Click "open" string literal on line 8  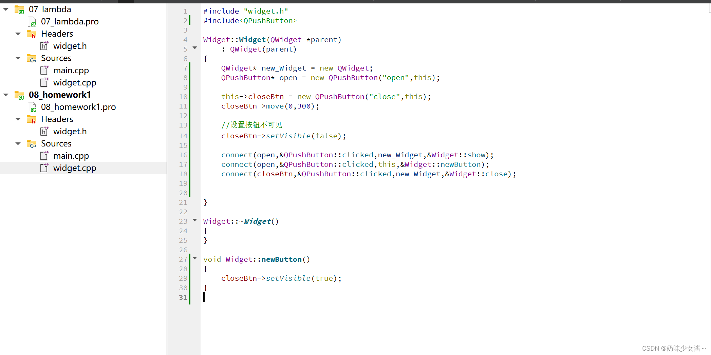click(396, 78)
